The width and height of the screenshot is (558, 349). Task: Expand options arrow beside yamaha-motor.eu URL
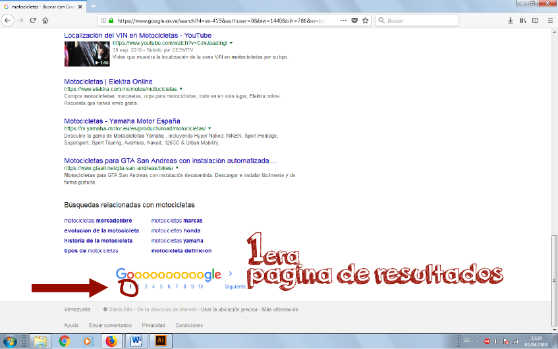pyautogui.click(x=209, y=128)
